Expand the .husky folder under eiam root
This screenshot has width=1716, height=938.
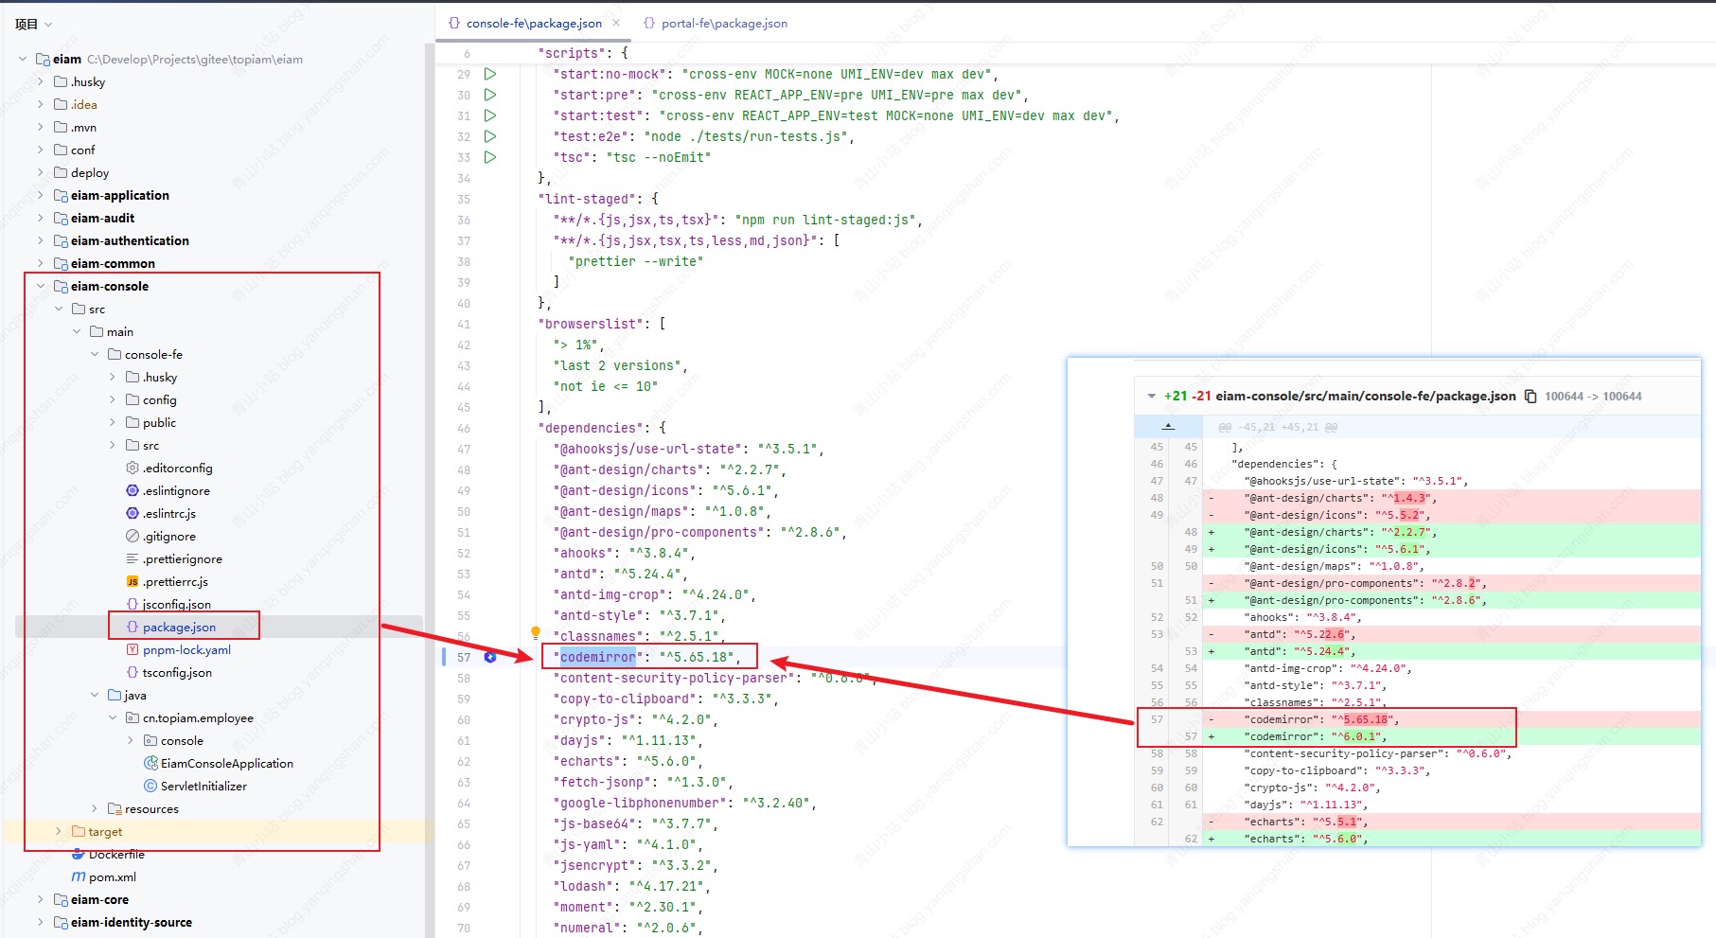point(41,81)
